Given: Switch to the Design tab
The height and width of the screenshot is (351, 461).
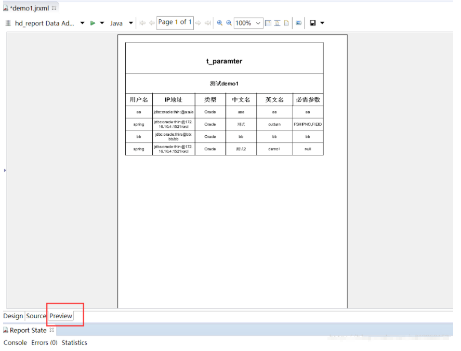Looking at the screenshot, I should (13, 316).
